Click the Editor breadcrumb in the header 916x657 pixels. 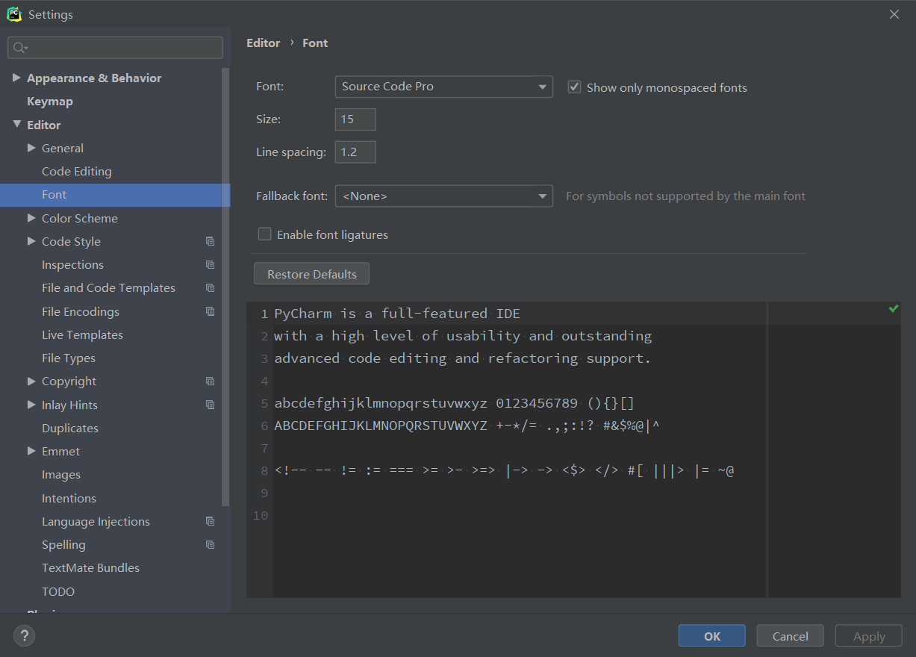click(x=264, y=43)
